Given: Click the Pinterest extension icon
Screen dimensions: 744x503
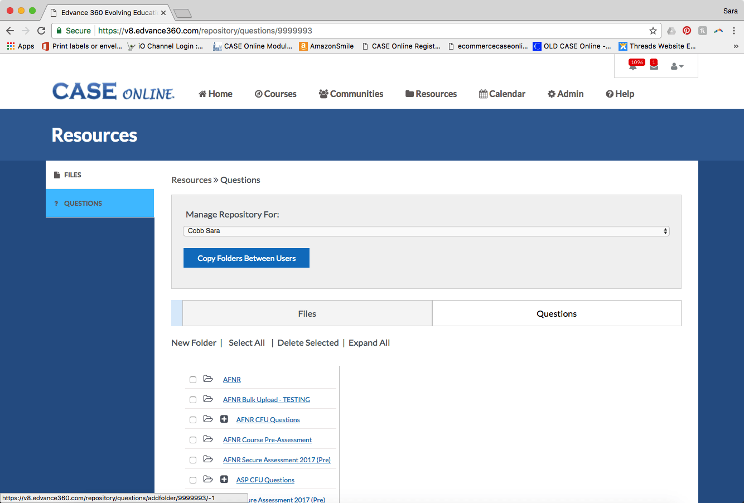Looking at the screenshot, I should click(x=687, y=31).
